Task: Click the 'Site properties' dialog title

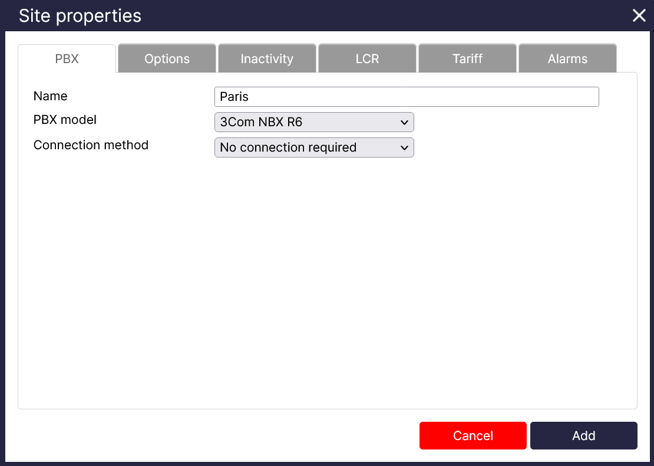Action: [x=80, y=15]
